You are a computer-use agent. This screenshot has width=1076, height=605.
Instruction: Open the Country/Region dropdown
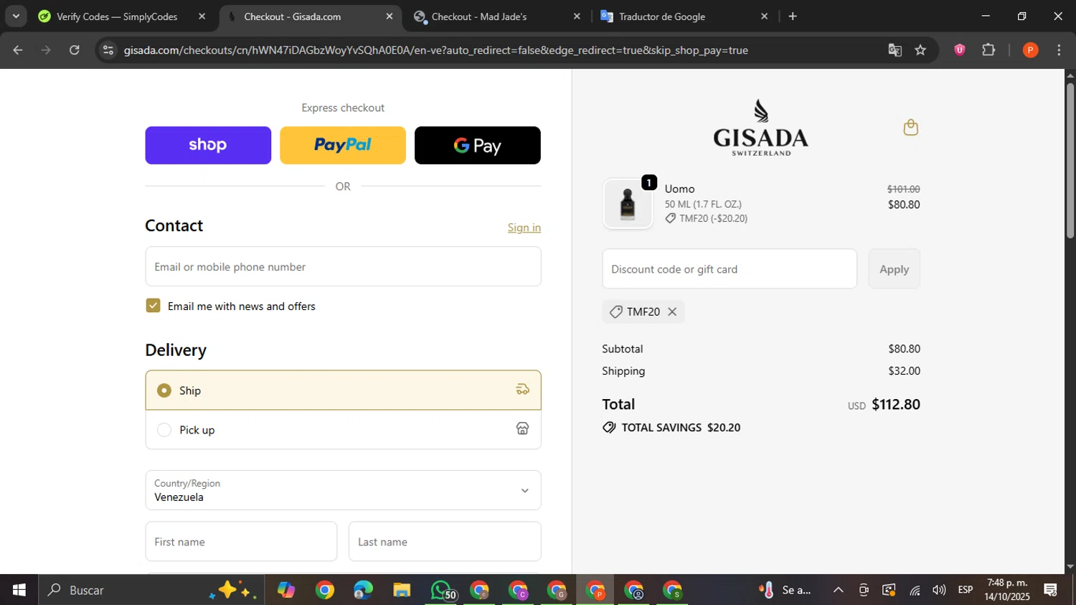coord(343,490)
